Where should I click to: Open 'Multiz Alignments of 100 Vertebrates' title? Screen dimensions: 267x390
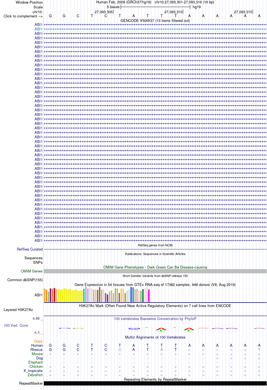(x=155, y=337)
